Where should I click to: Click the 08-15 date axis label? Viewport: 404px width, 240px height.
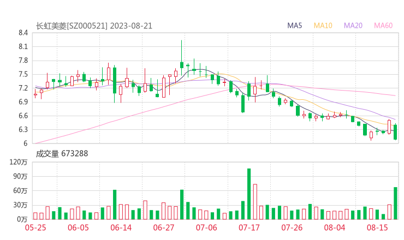pyautogui.click(x=377, y=227)
